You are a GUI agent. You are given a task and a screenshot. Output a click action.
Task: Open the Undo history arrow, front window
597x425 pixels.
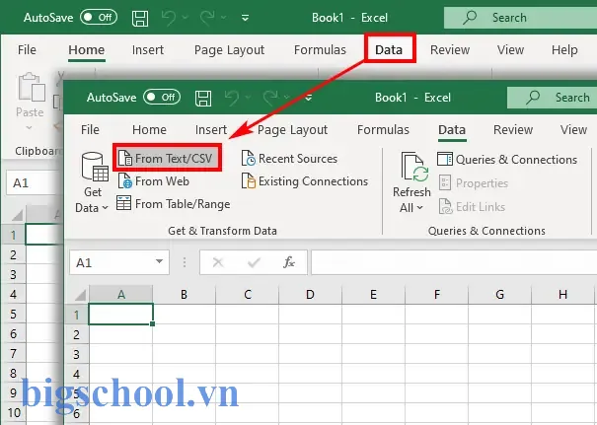(249, 98)
